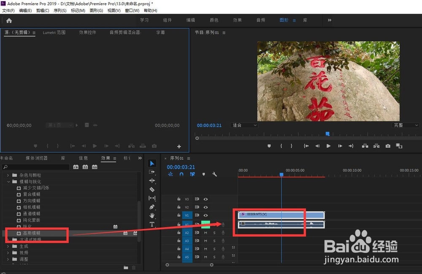422x274 pixels.
Task: Open the timeline settings wrench menu
Action: point(214,173)
